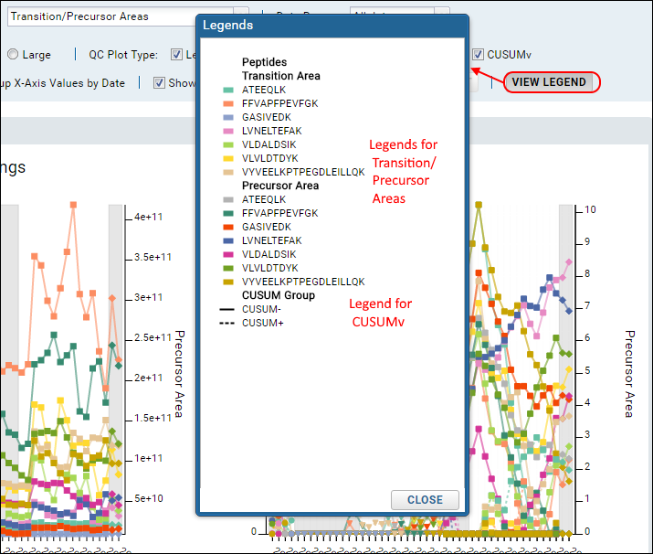
Task: Click the Transition Area VYVEELKPTPEGDLEILLQK tan swatch
Action: pyautogui.click(x=228, y=172)
